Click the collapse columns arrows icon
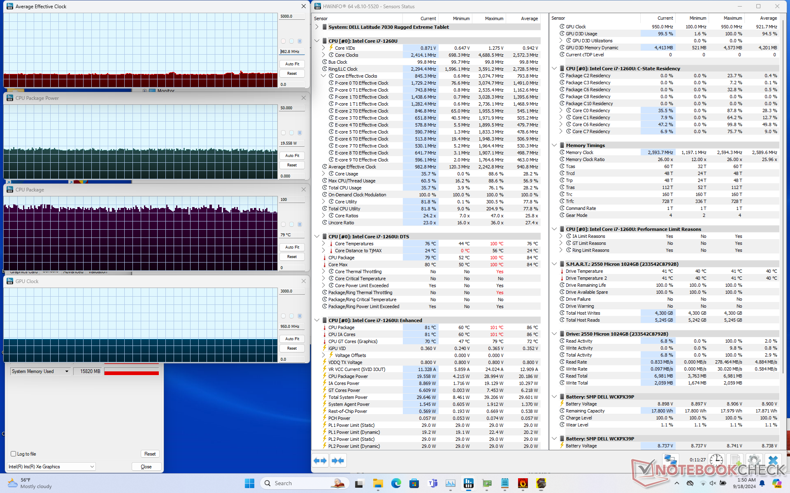 pyautogui.click(x=338, y=461)
